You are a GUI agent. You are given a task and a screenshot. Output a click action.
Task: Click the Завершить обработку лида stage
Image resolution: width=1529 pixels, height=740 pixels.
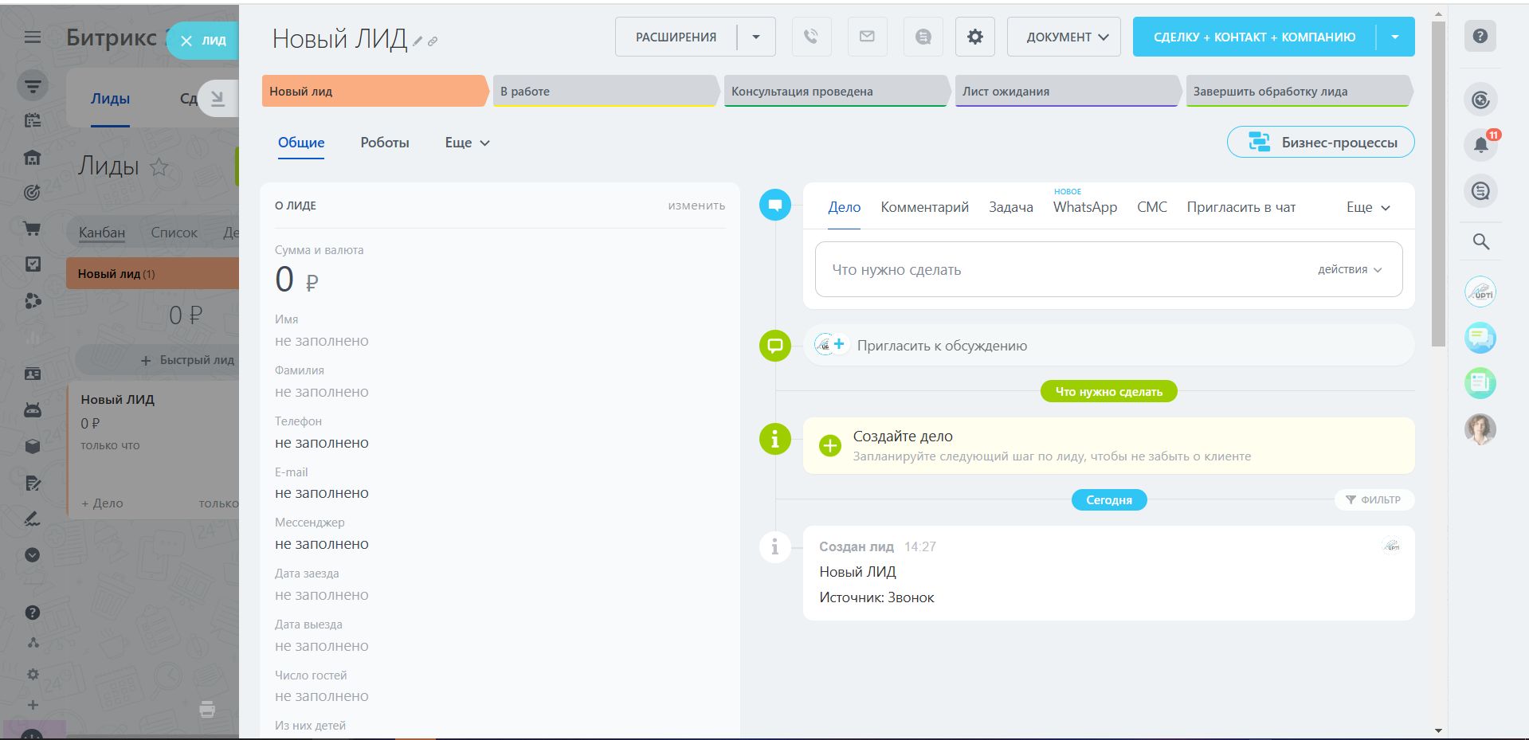pos(1299,91)
